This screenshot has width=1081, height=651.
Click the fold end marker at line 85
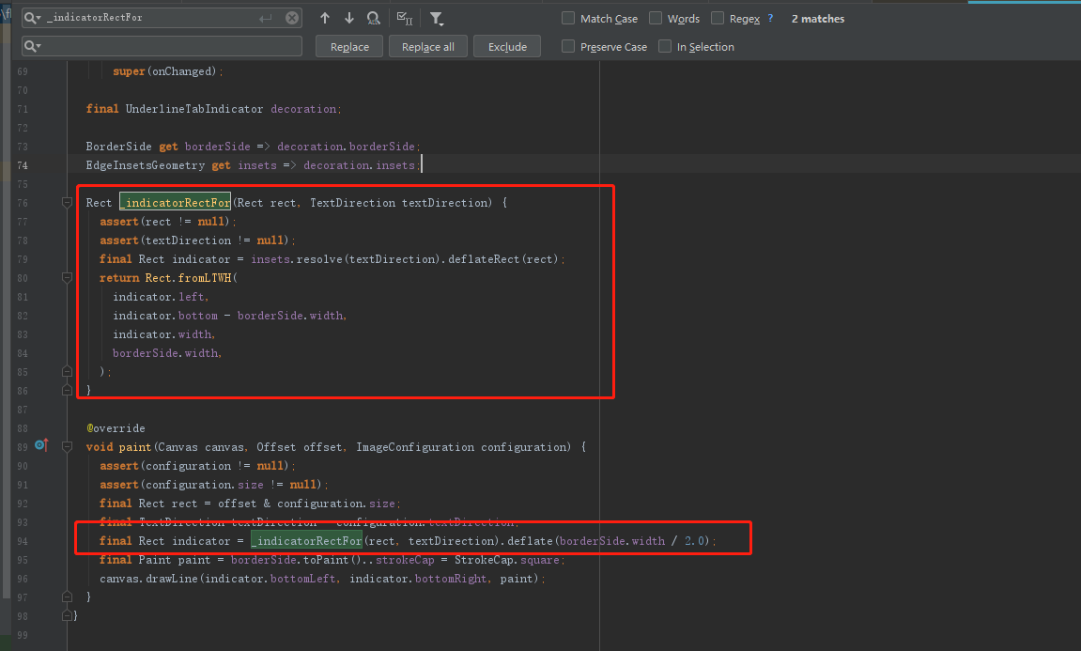(67, 372)
